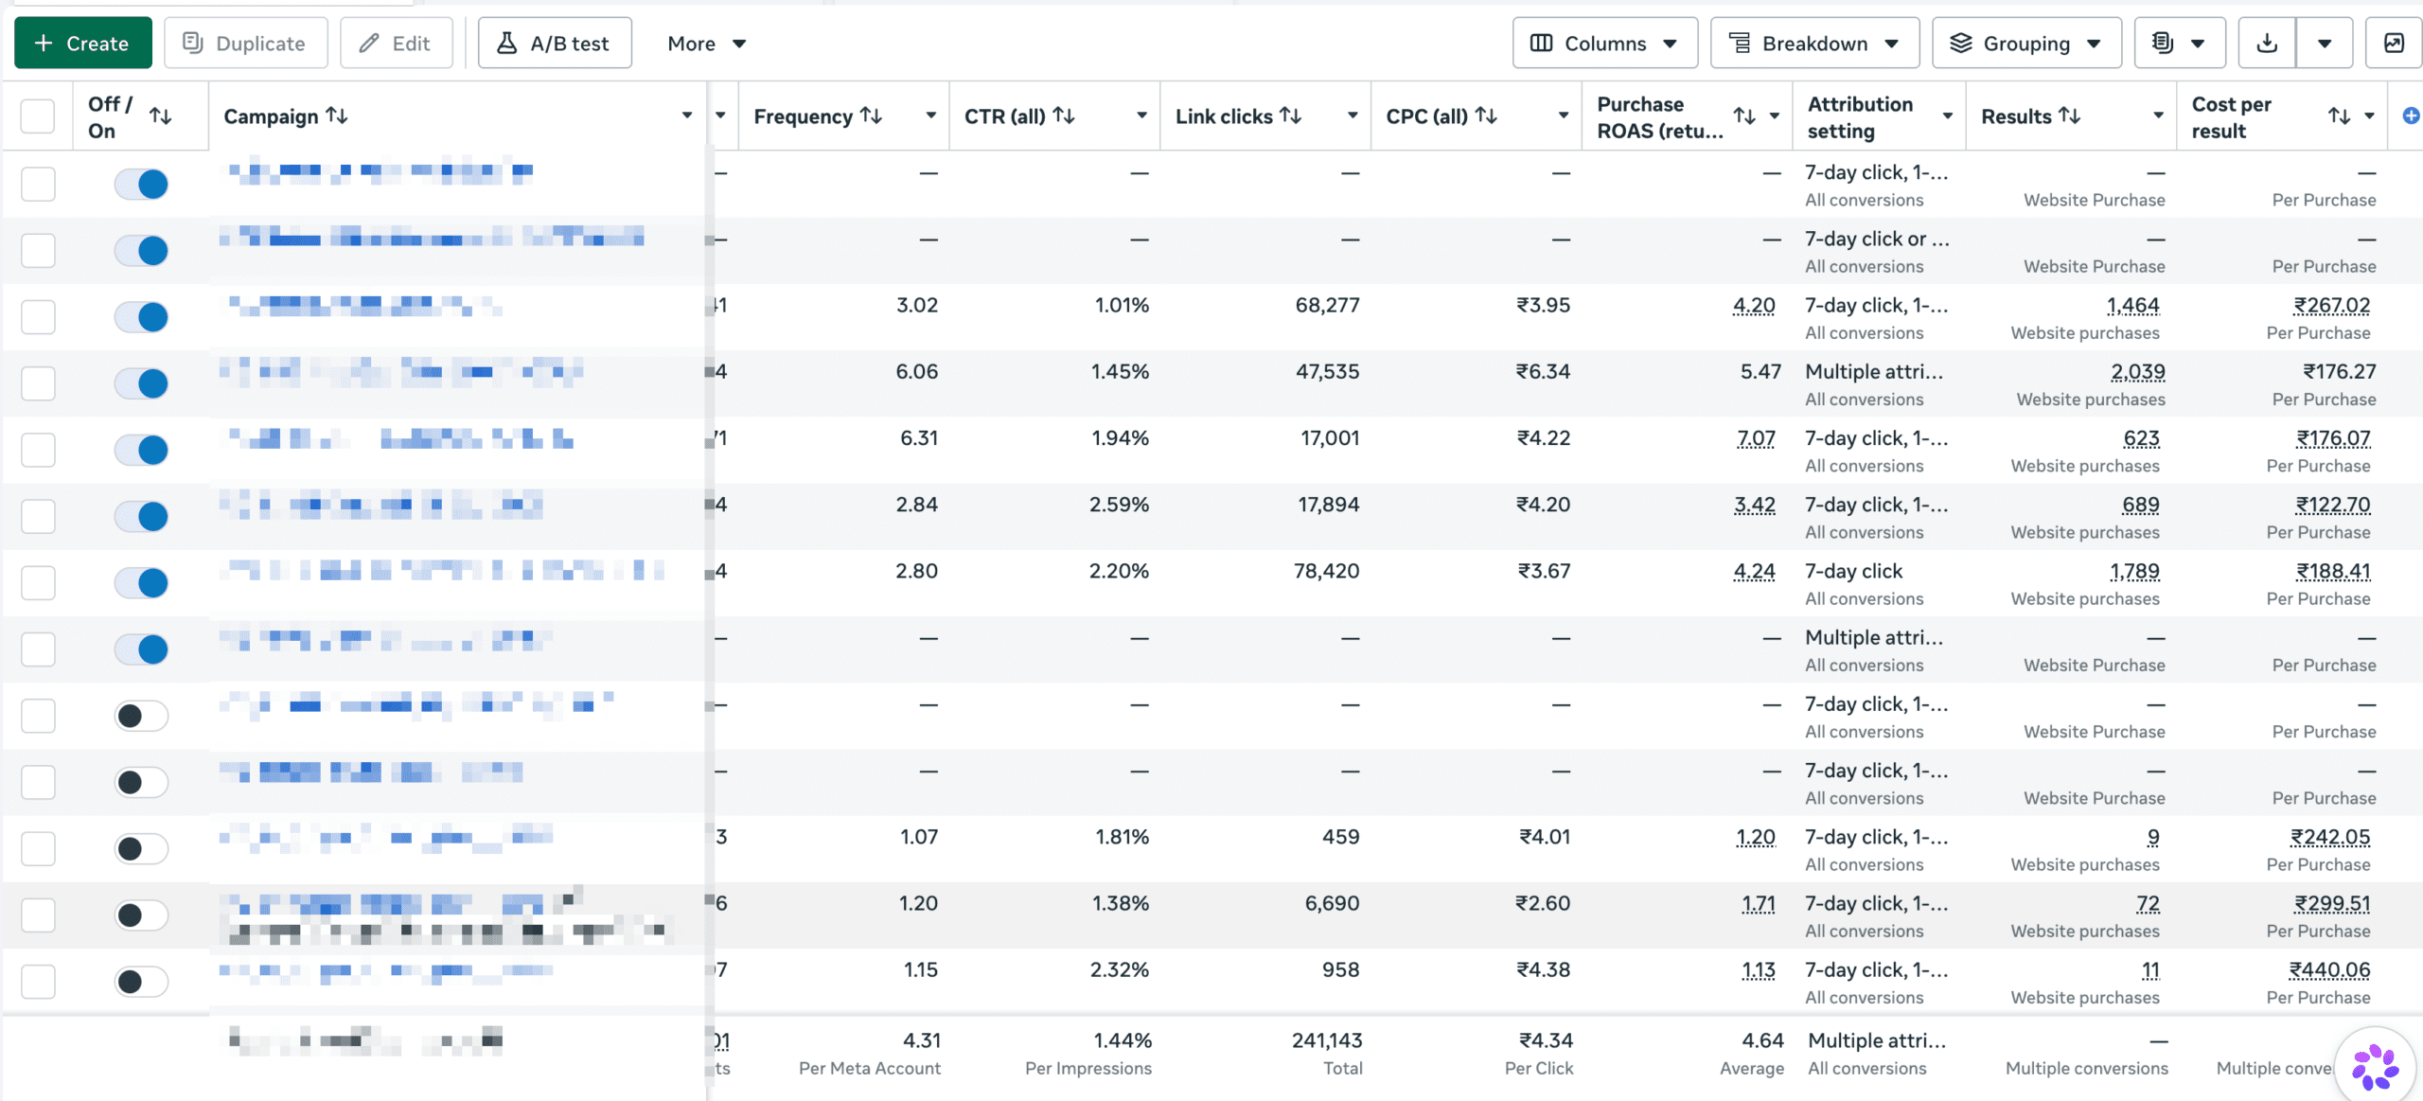This screenshot has width=2423, height=1101.
Task: Open the More menu
Action: [x=706, y=44]
